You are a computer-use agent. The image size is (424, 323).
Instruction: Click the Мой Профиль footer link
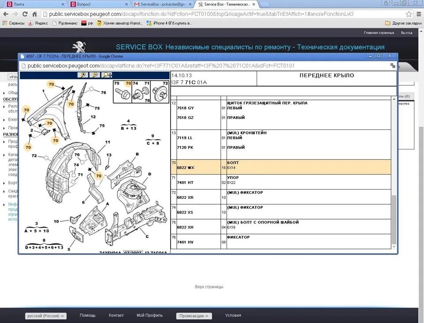pyautogui.click(x=150, y=315)
